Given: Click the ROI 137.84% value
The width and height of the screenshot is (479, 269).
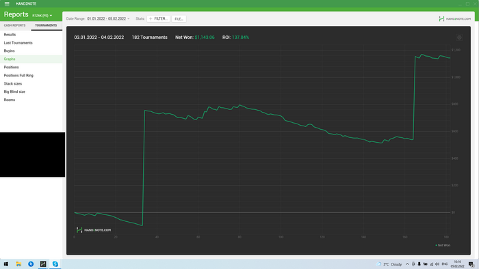Looking at the screenshot, I should 240,38.
